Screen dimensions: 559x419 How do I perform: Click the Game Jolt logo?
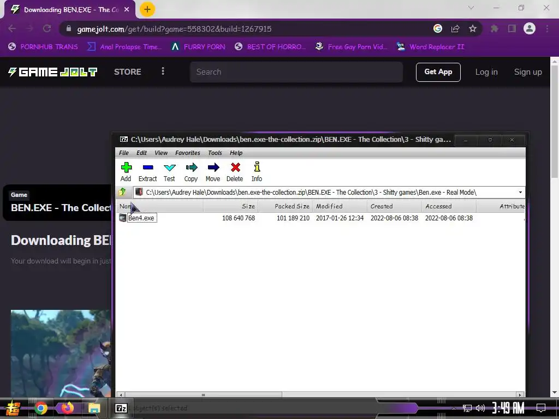(x=53, y=72)
